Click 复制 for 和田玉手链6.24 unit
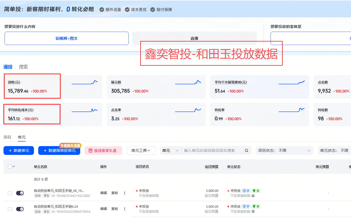The height and width of the screenshot is (218, 351). 115,209
